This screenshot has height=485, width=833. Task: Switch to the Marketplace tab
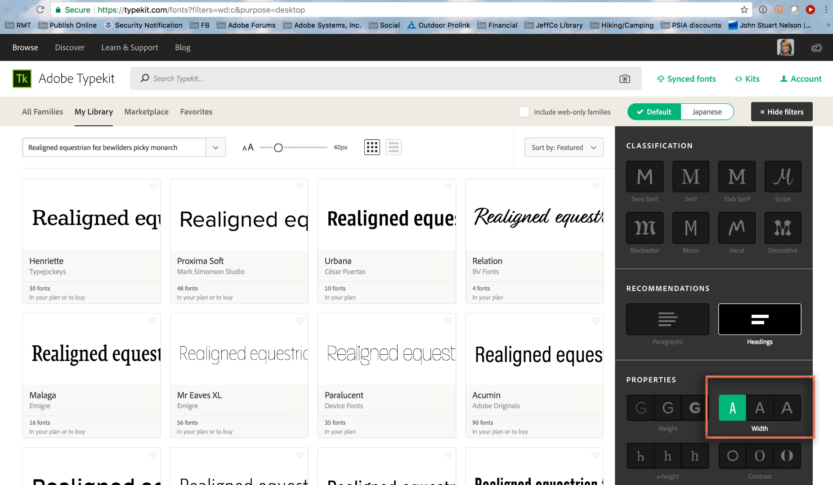[147, 112]
